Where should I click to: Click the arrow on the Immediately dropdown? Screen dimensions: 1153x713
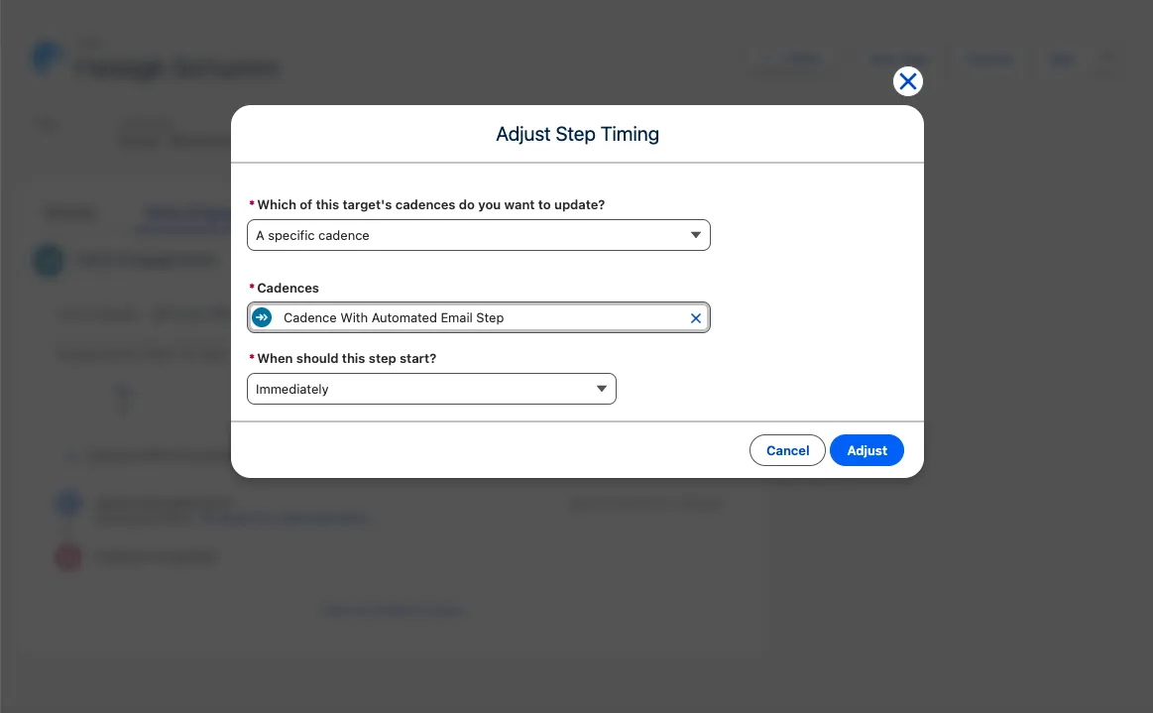(x=602, y=389)
